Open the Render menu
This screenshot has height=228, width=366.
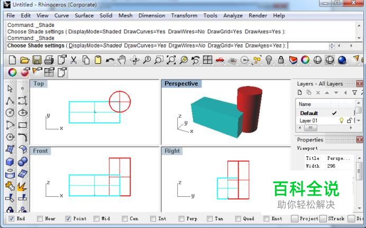[258, 15]
